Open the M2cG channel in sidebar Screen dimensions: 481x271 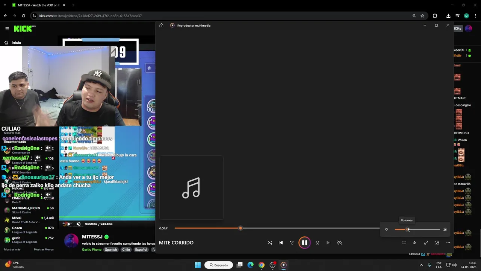tap(29, 220)
